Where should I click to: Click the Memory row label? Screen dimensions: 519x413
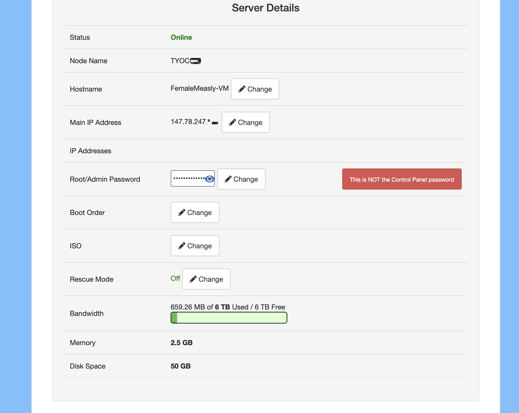click(x=83, y=343)
